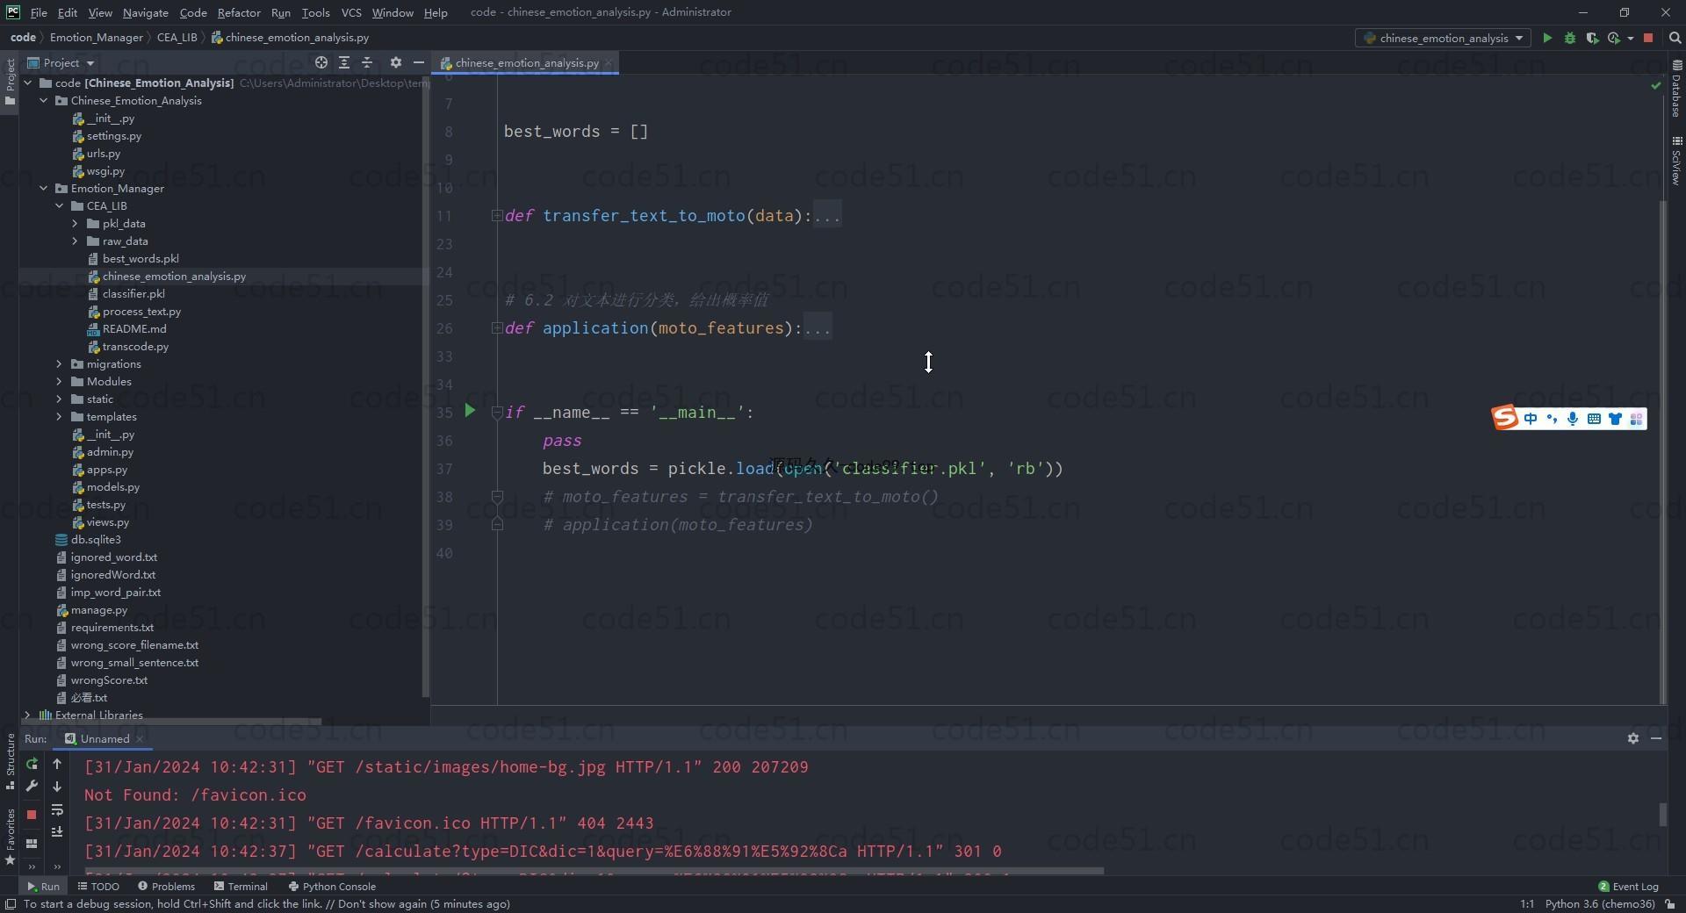
Task: Select views.py in the project tree
Action: pyautogui.click(x=107, y=521)
